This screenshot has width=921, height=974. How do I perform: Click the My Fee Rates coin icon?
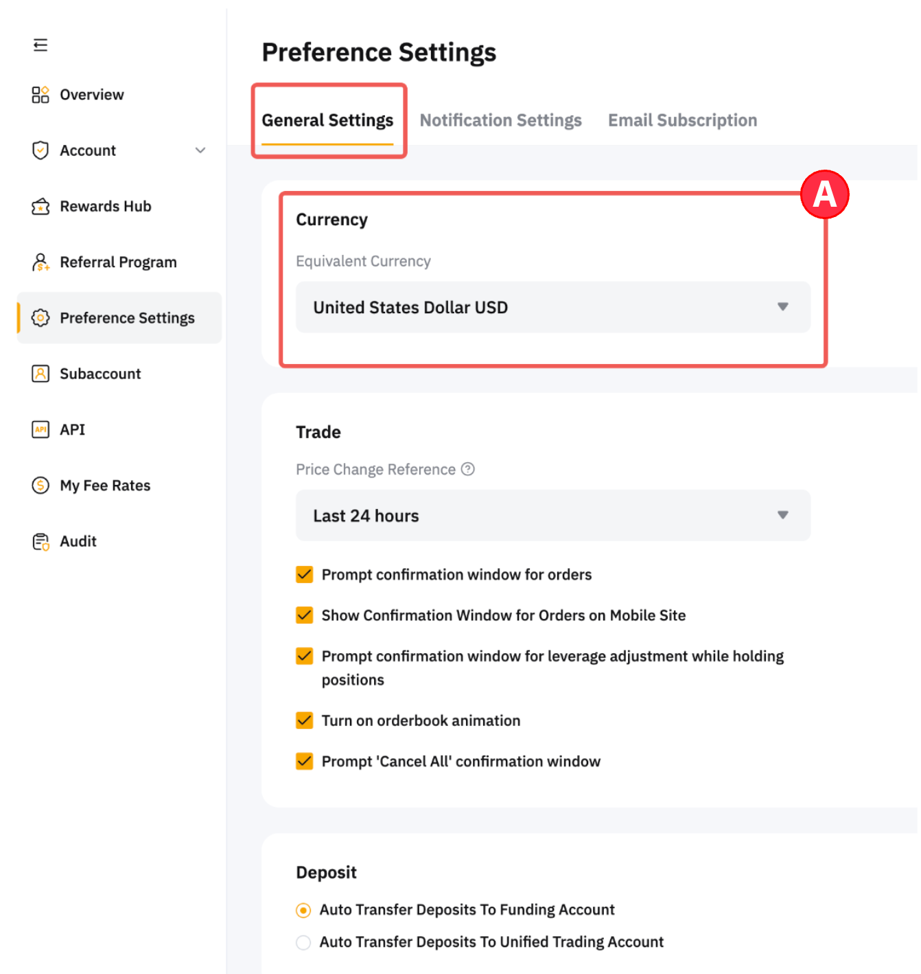[x=40, y=486]
